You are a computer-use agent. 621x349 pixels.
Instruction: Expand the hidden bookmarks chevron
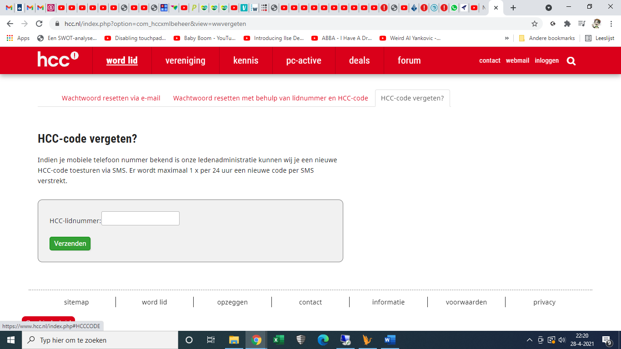click(x=507, y=38)
